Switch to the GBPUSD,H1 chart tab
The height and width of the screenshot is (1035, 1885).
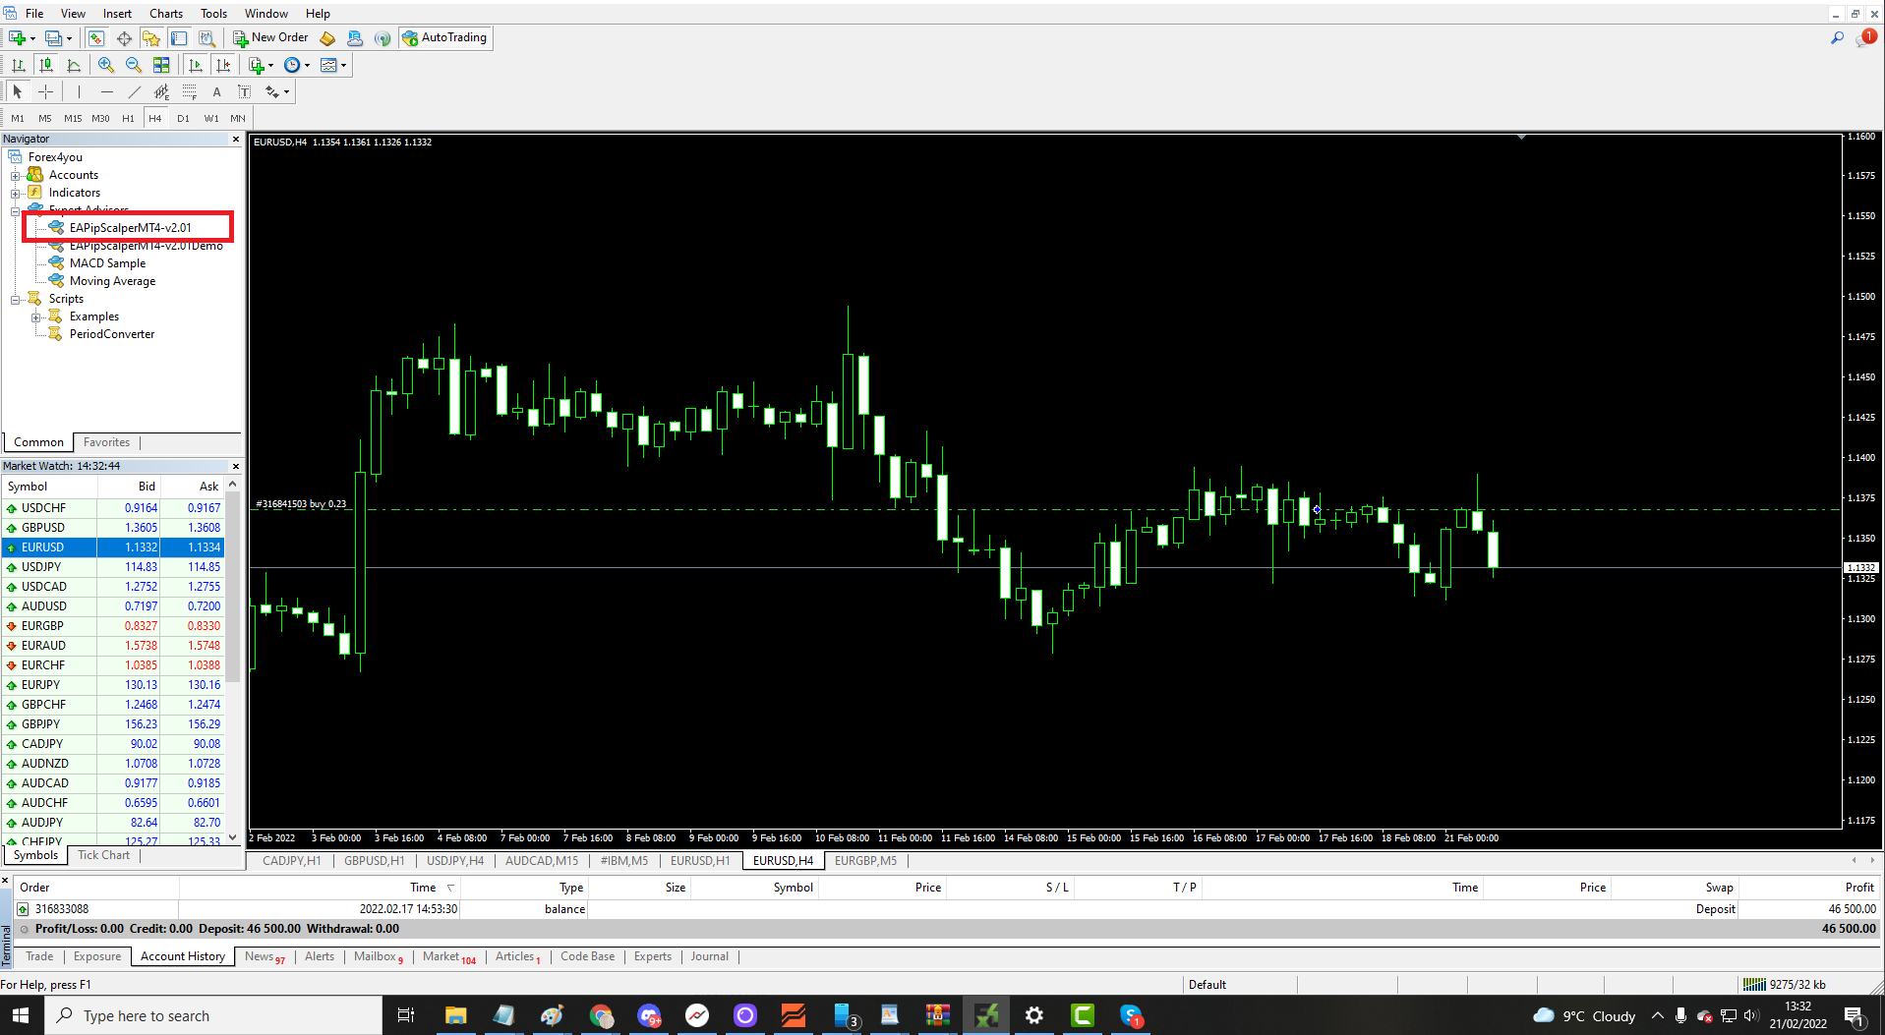tap(374, 861)
